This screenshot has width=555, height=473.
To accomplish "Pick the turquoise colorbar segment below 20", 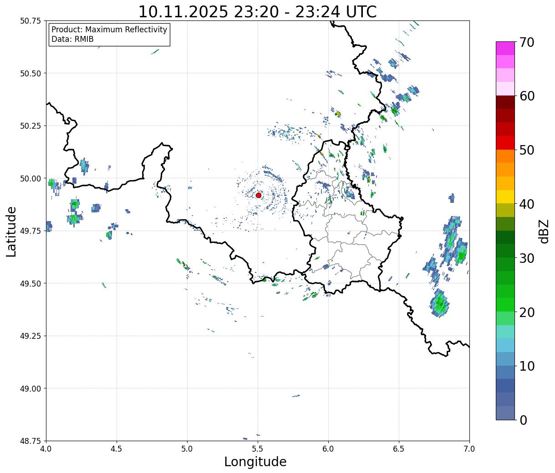I will coord(505,332).
